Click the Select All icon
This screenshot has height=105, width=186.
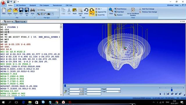click(81, 10)
